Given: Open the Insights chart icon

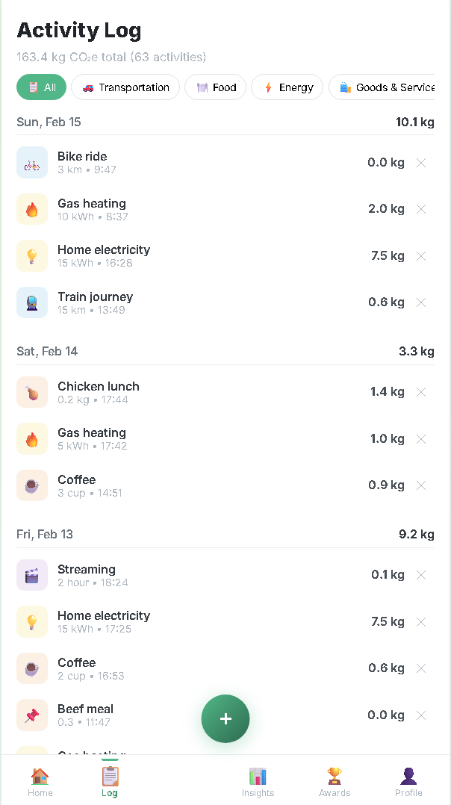Looking at the screenshot, I should click(x=258, y=776).
